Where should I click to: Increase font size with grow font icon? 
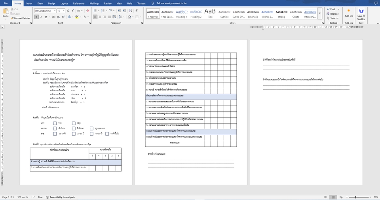coord(68,11)
